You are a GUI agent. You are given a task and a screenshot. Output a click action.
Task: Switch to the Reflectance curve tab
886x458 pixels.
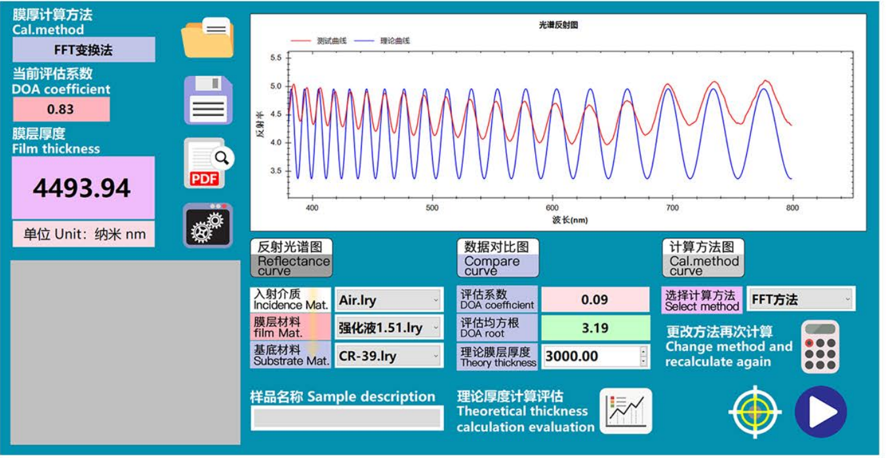coord(291,258)
